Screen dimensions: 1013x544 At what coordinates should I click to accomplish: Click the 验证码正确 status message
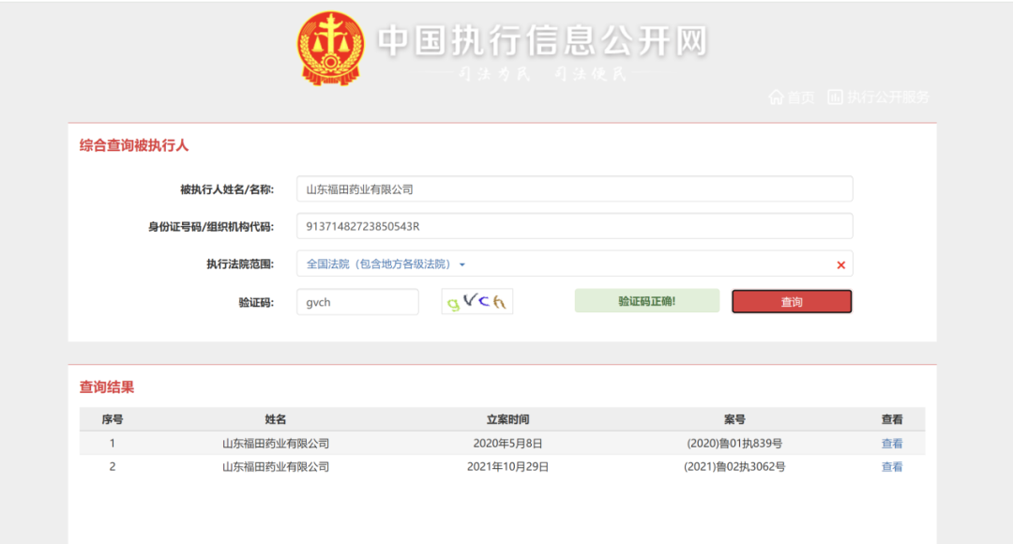pos(646,301)
